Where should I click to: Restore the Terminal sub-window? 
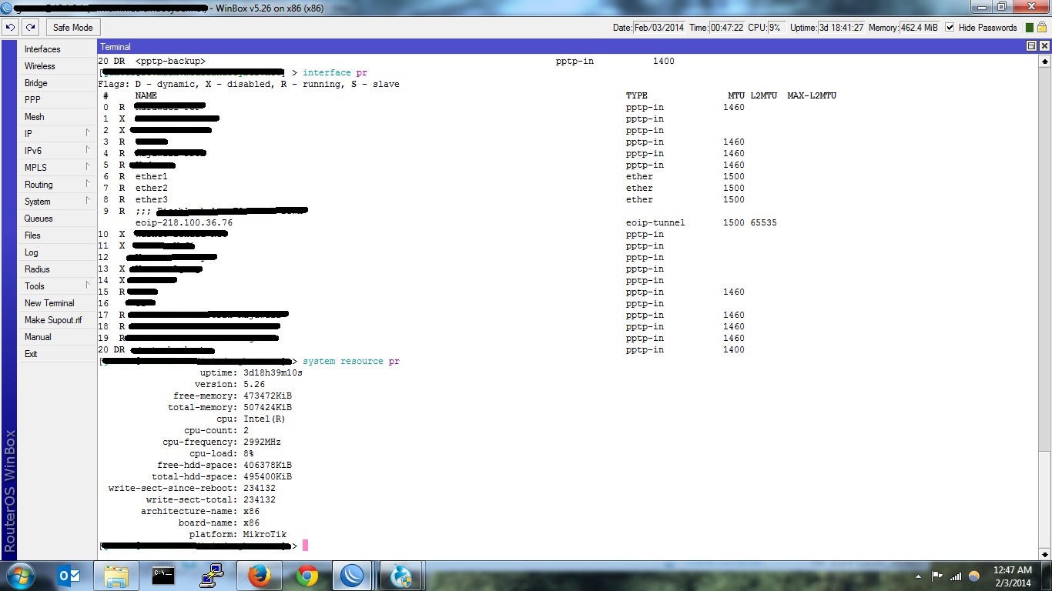(1031, 46)
